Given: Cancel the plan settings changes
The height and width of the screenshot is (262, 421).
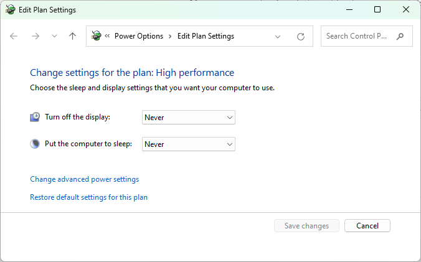Looking at the screenshot, I should [x=367, y=226].
